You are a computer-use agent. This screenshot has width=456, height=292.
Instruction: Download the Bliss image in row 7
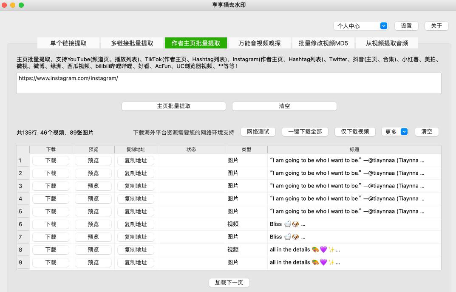51,237
